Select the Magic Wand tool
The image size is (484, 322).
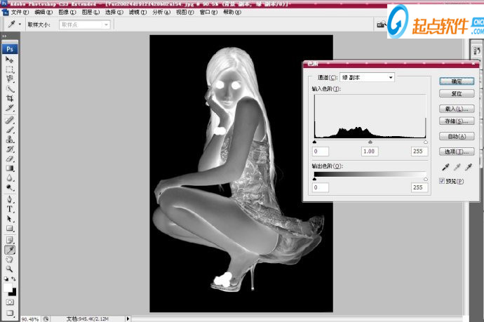click(10, 89)
